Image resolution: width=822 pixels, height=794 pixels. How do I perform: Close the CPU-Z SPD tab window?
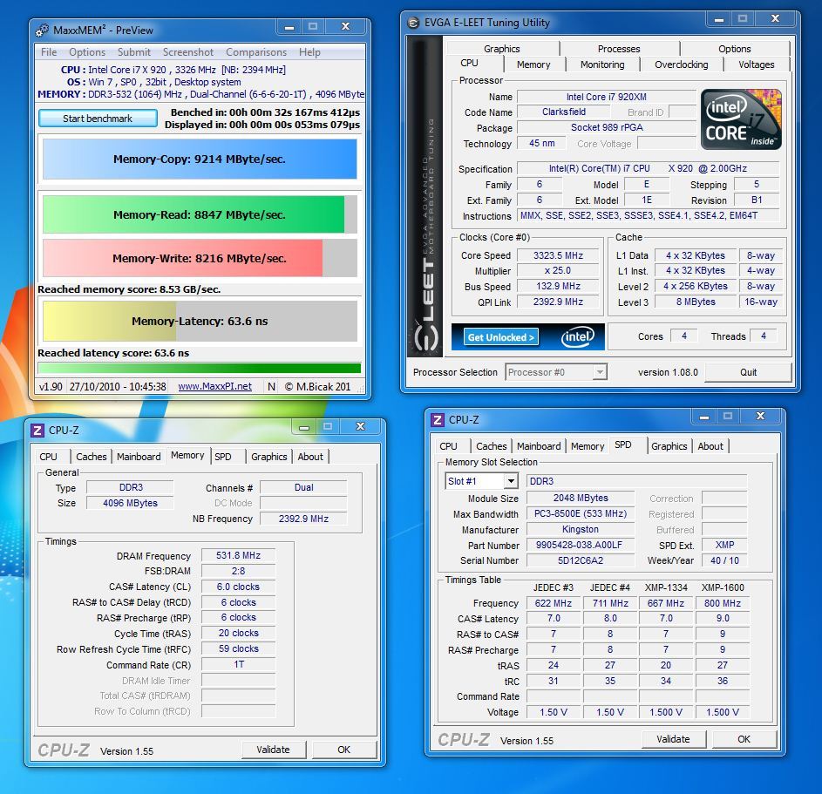pyautogui.click(x=761, y=416)
